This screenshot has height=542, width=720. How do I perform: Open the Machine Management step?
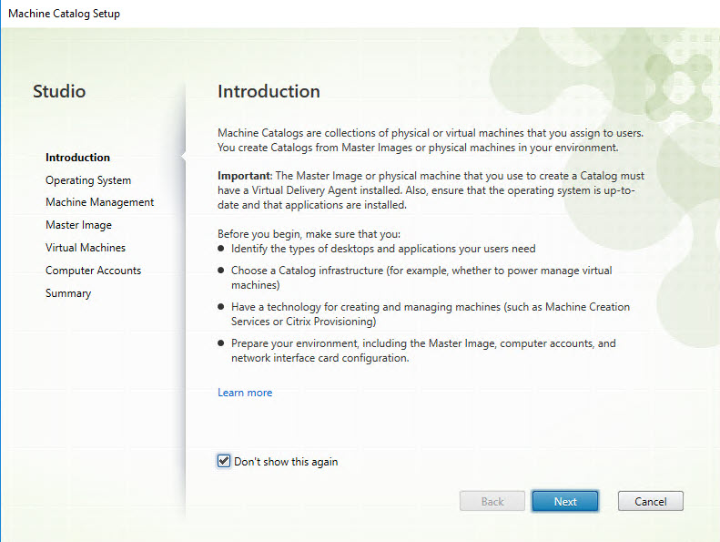pos(99,202)
